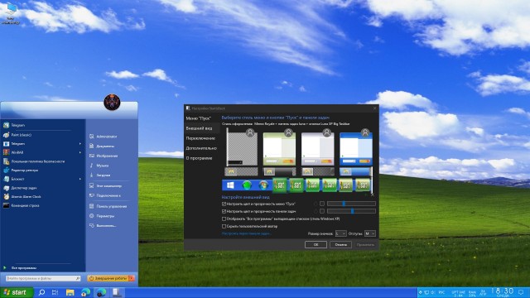The width and height of the screenshot is (530, 298).
Task: Open Загрузки in Start menu
Action: click(103, 175)
